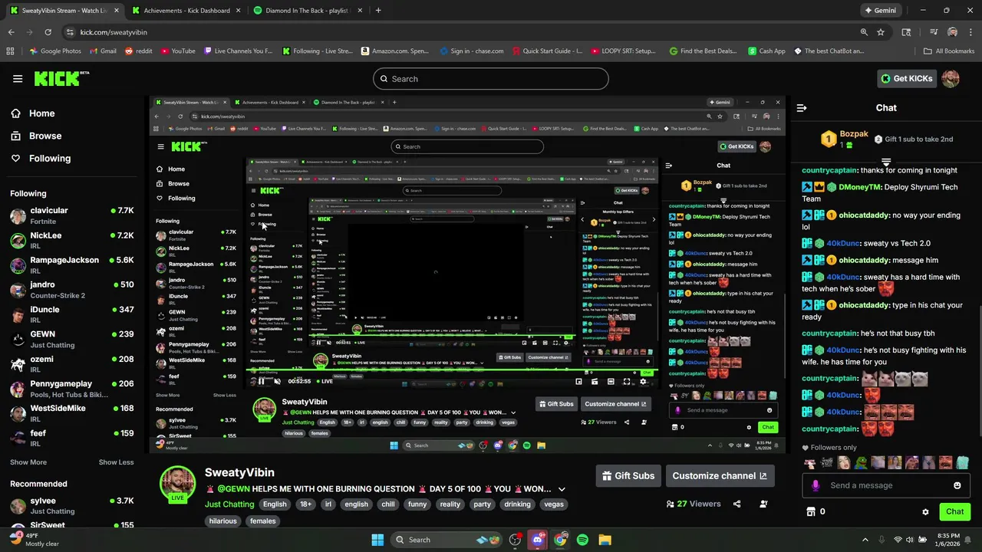
Task: Open File Explorer from the taskbar
Action: click(x=605, y=540)
